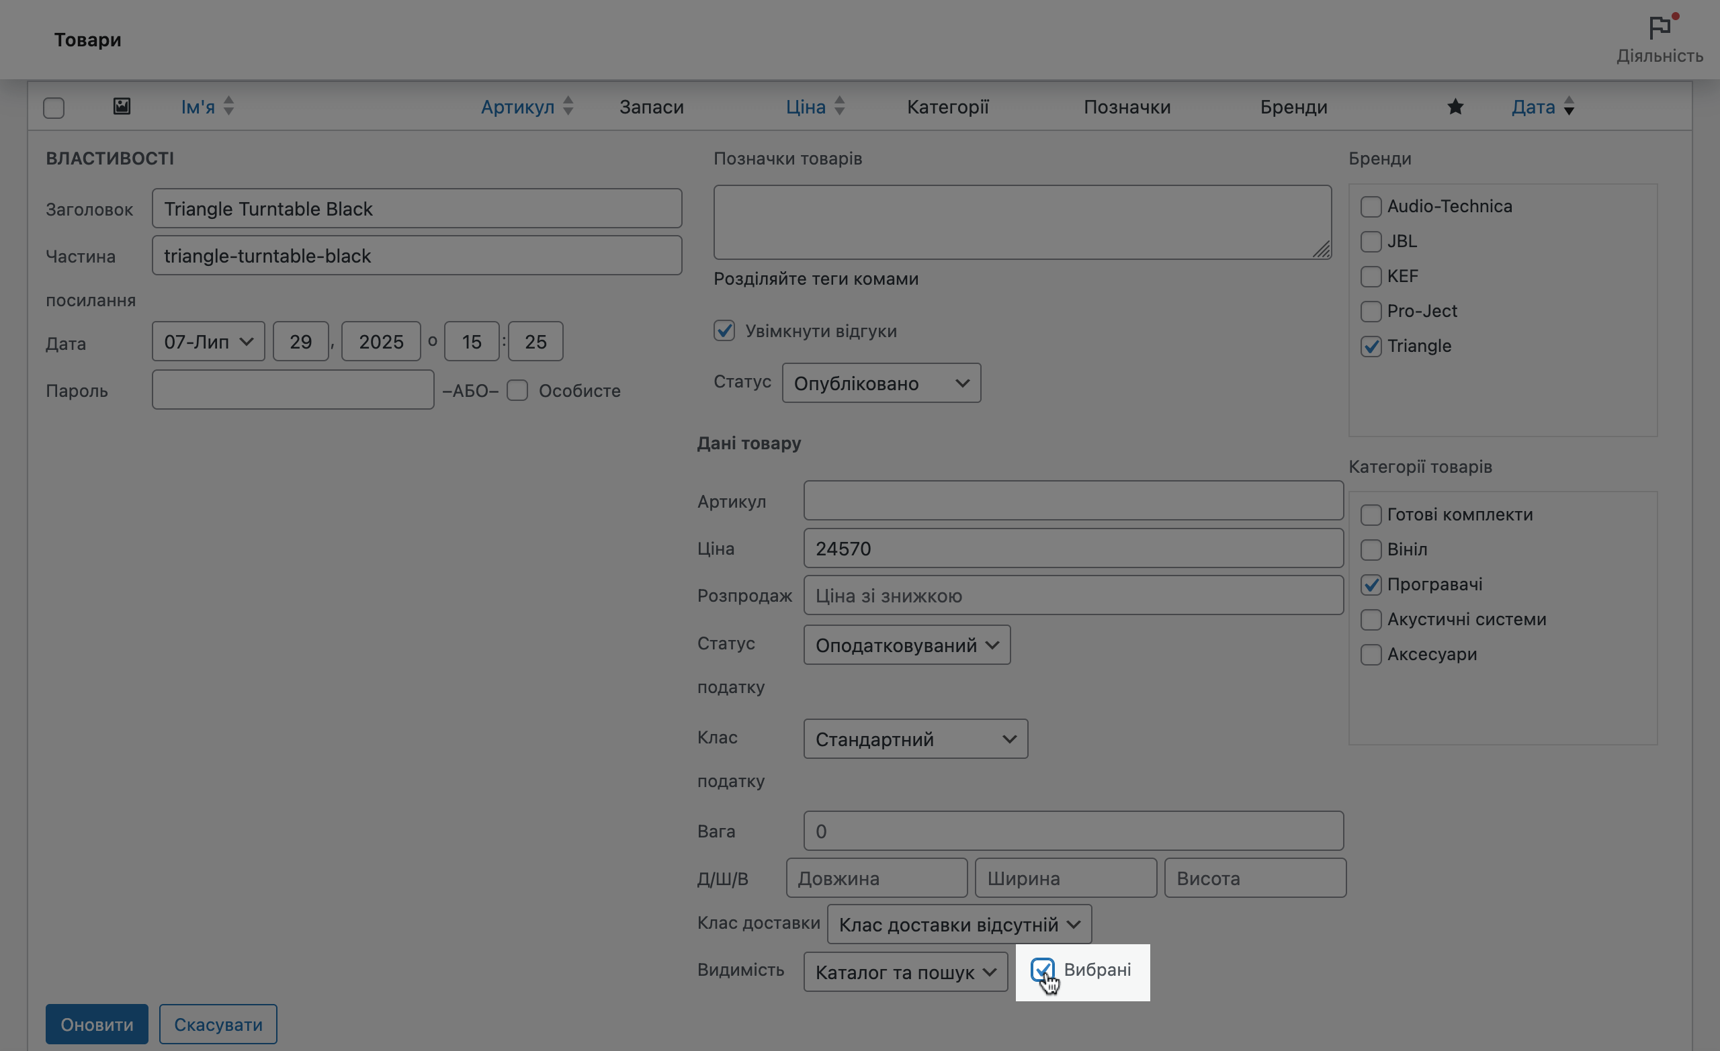This screenshot has width=1720, height=1051.
Task: Expand the Клас доставки dropdown
Action: coord(958,924)
